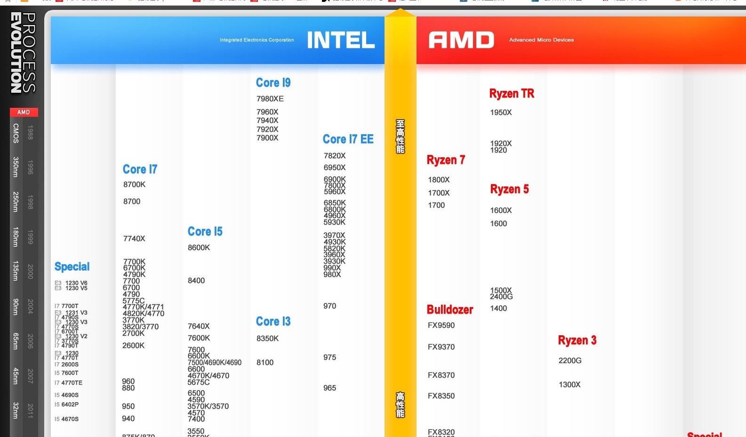Select the 7960X entry
Screen dimensions: 746x437
click(267, 112)
